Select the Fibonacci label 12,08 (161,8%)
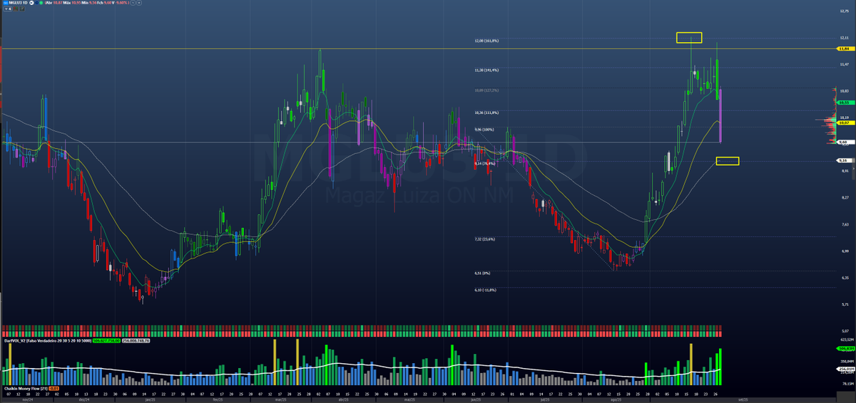 tap(486, 41)
